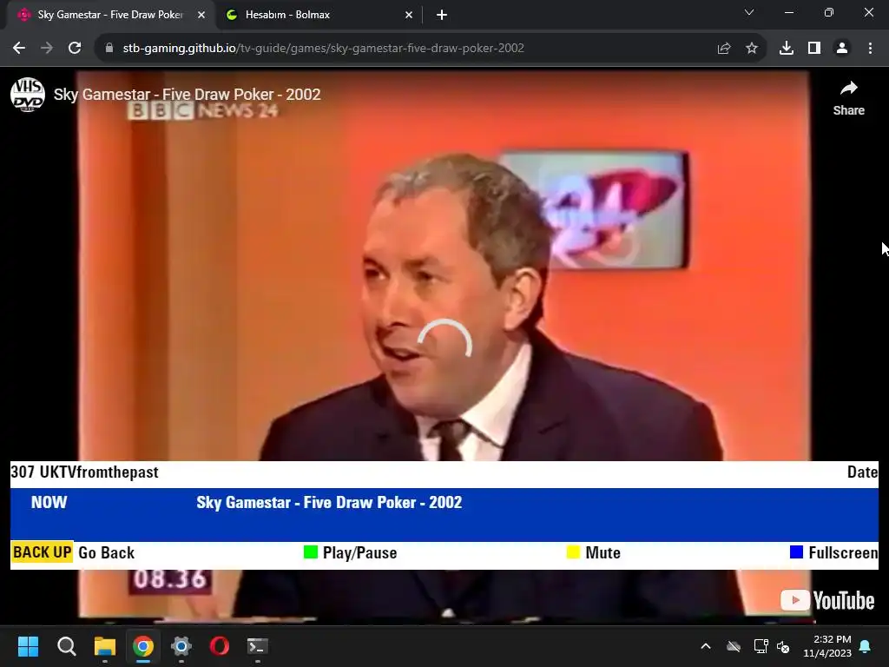Click the muted volume tray icon
Screen dimensions: 889x667
pos(784,646)
